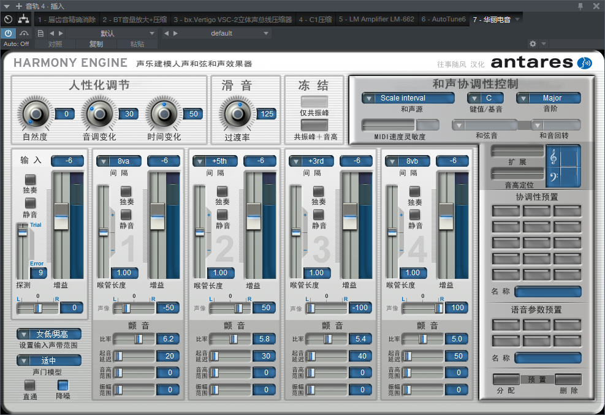Click the Antares logo icon
Viewport: 605px width, 415px height.
click(585, 63)
